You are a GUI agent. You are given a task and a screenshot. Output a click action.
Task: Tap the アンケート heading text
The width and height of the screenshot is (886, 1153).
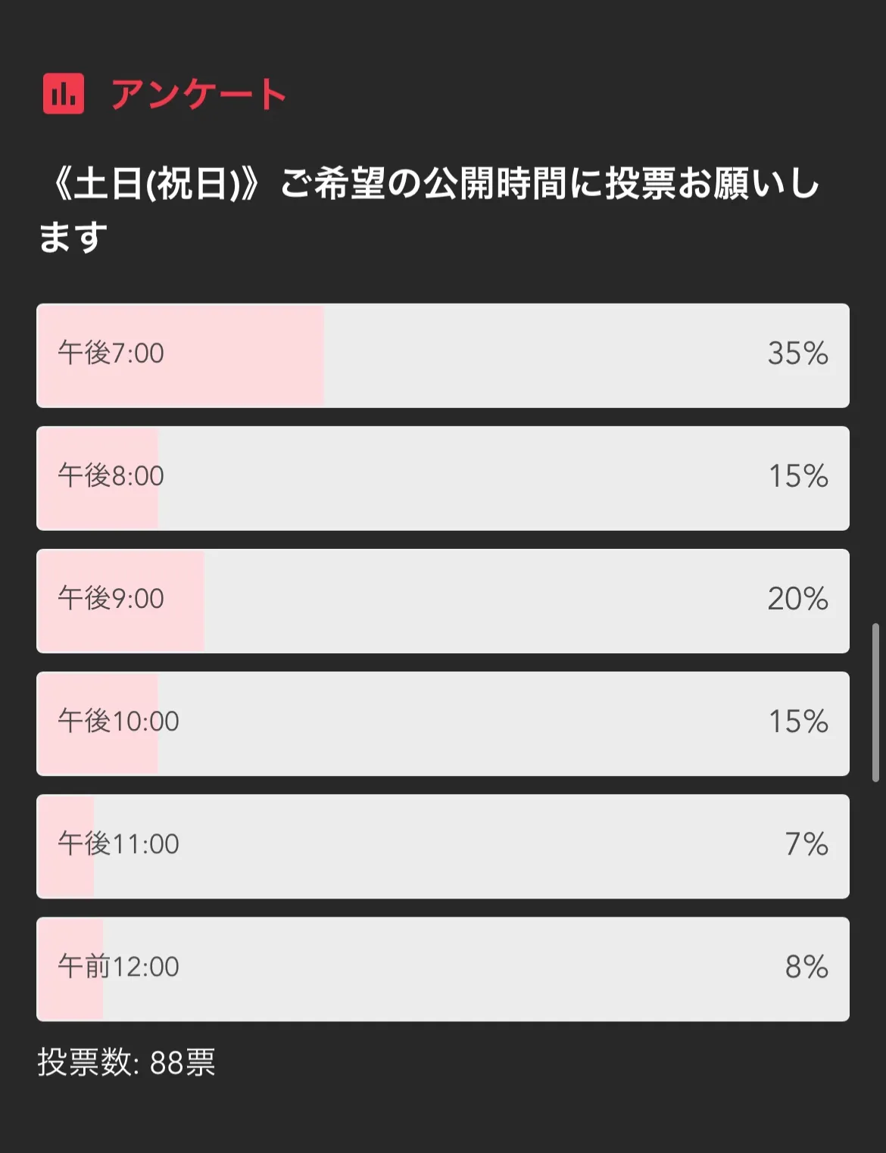pos(198,95)
